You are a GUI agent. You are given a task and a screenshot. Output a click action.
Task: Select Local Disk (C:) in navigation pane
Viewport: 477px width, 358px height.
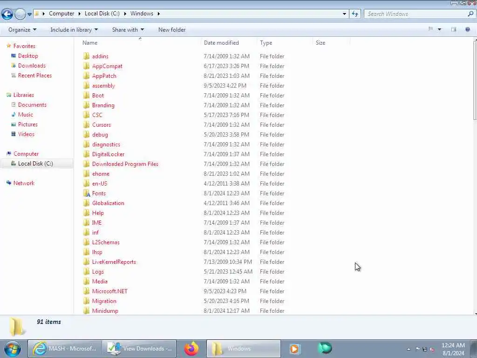point(36,164)
